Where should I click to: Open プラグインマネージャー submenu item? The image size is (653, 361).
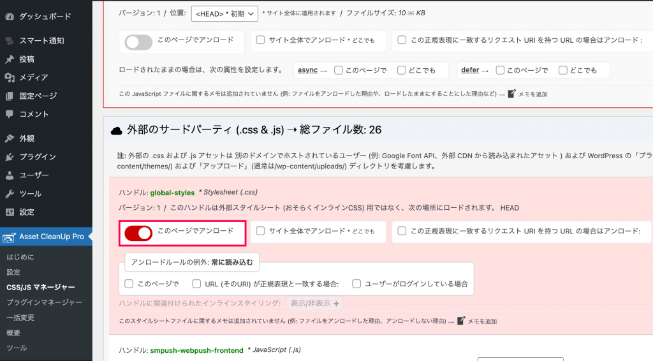(x=44, y=302)
